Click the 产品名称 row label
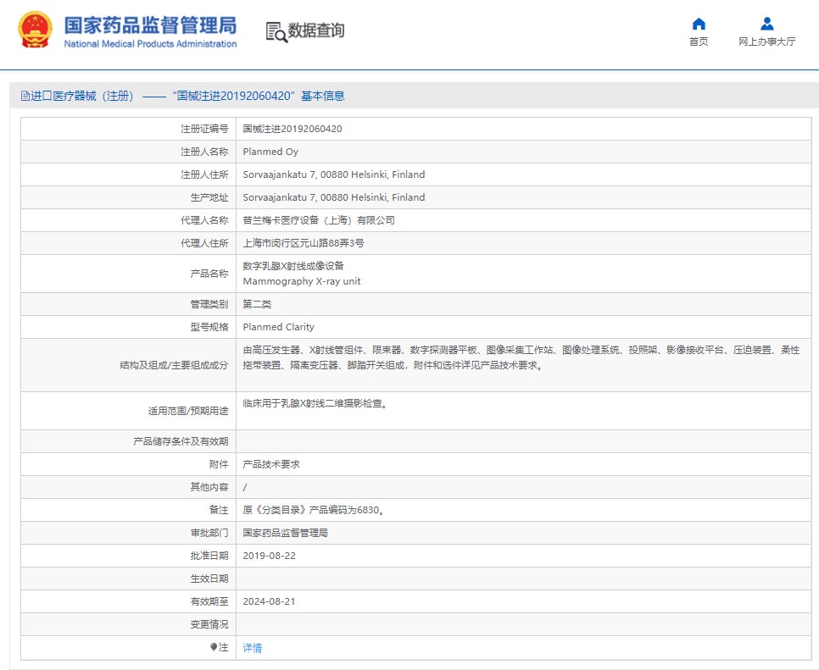This screenshot has width=819, height=670. (x=209, y=274)
